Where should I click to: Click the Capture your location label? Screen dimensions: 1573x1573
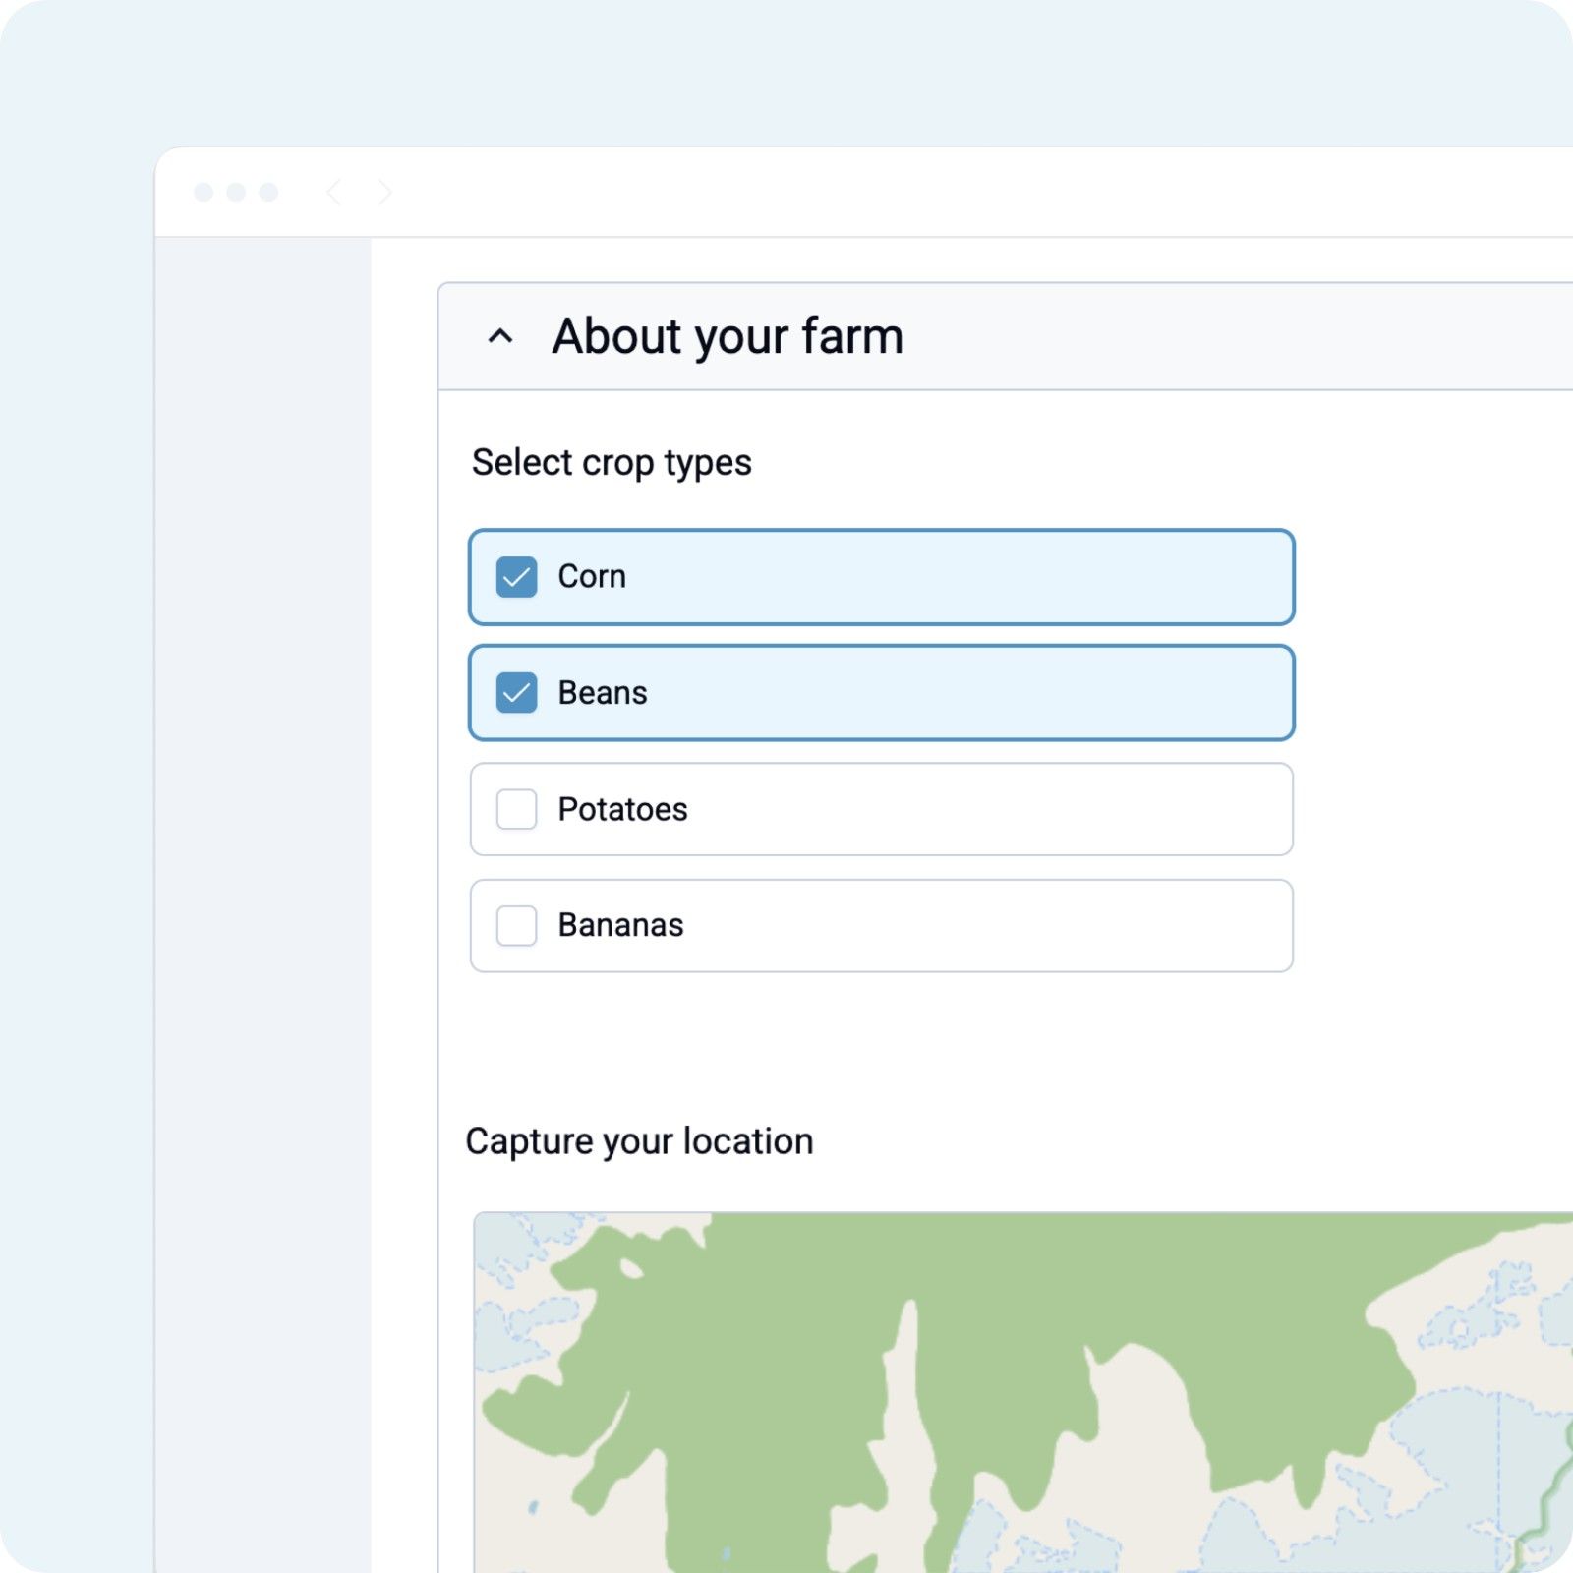click(x=639, y=1141)
